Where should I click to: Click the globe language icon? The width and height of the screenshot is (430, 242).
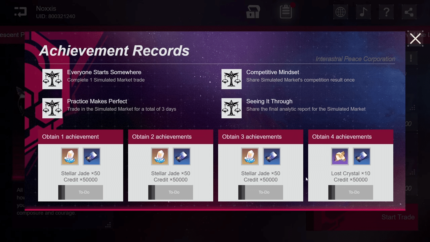tap(341, 12)
